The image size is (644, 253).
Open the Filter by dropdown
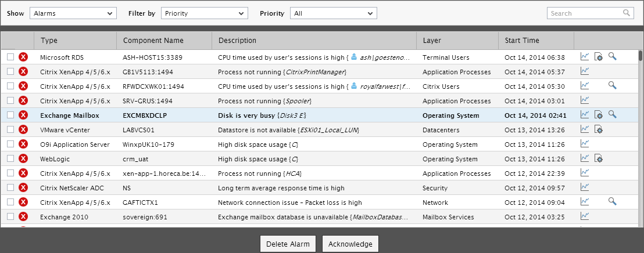(x=205, y=13)
